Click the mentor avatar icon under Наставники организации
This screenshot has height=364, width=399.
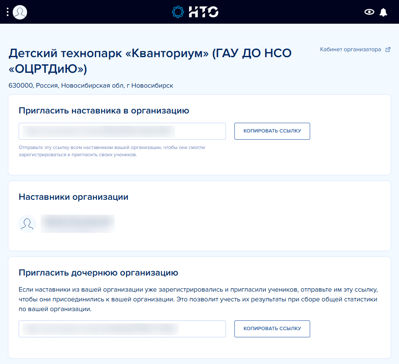tap(27, 224)
